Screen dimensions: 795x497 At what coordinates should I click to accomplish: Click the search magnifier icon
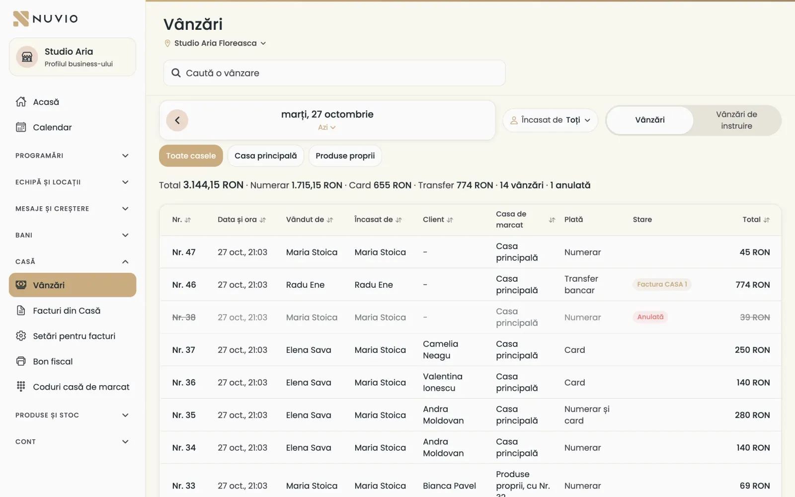tap(176, 73)
